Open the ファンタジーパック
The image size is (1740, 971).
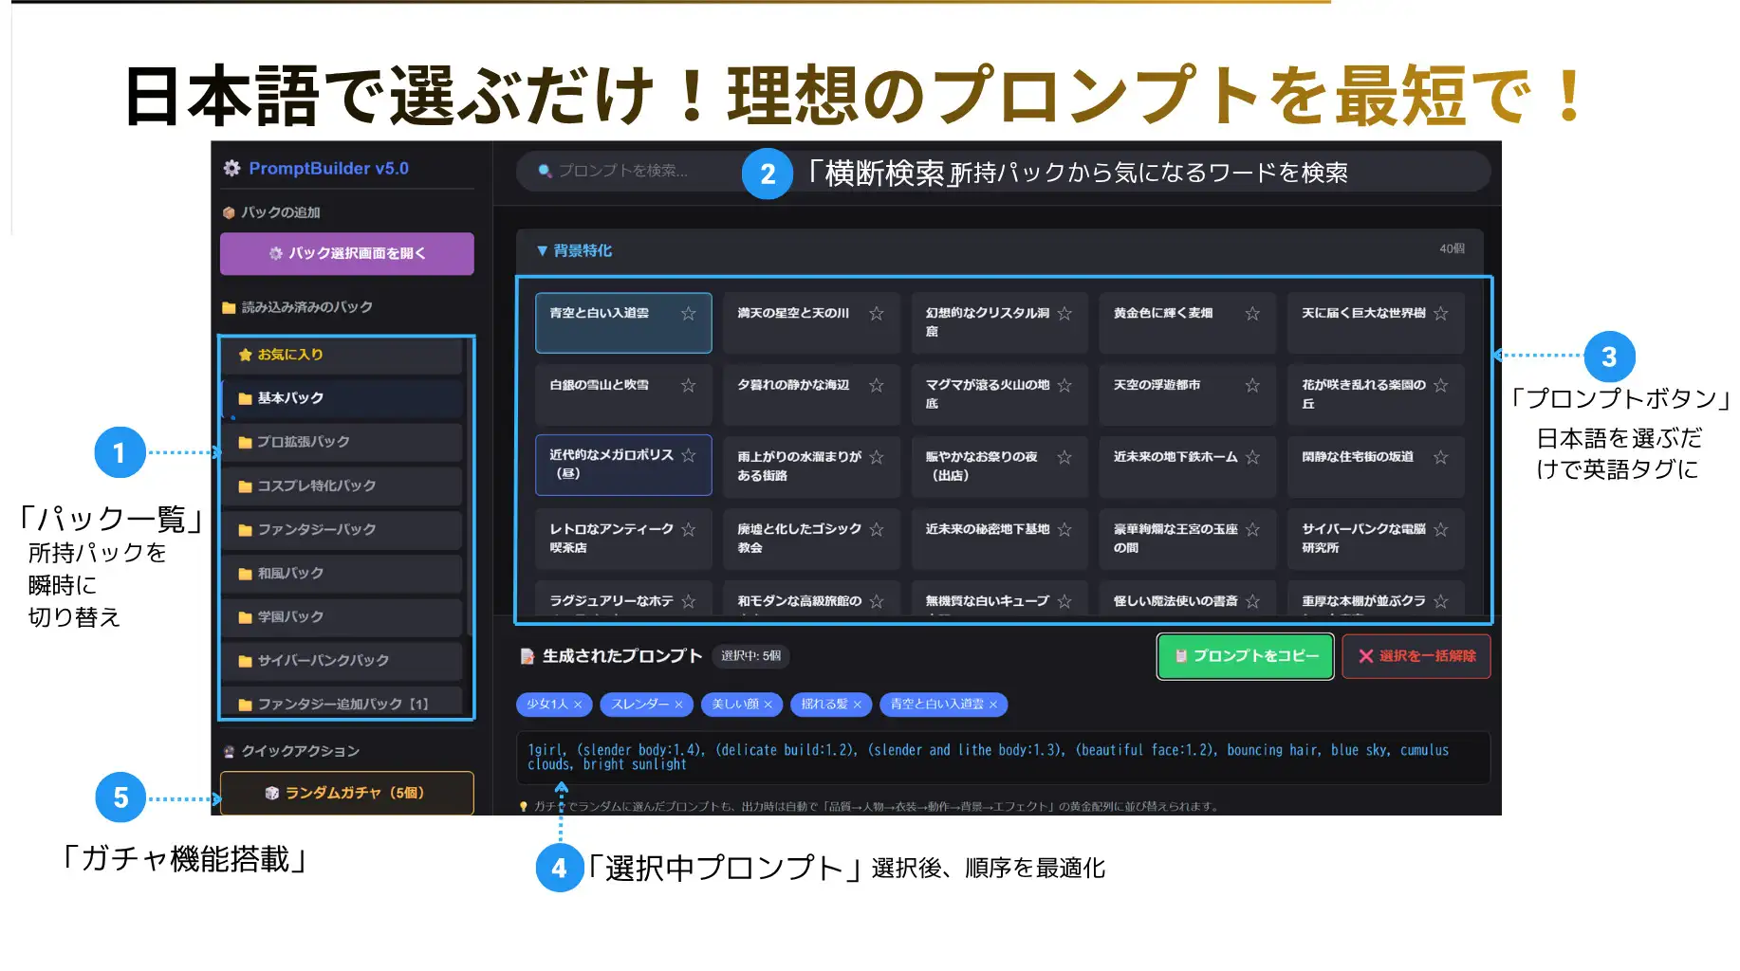pos(342,529)
